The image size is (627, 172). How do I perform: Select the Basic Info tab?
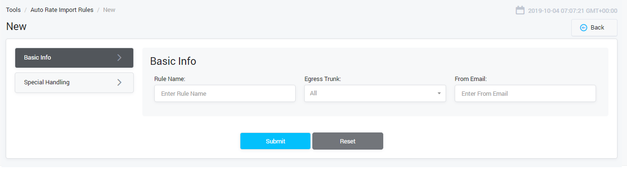coord(74,58)
